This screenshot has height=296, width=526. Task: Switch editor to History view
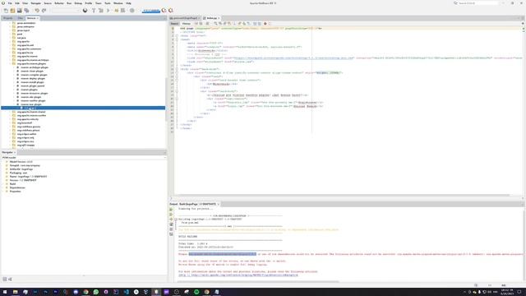pos(187,24)
